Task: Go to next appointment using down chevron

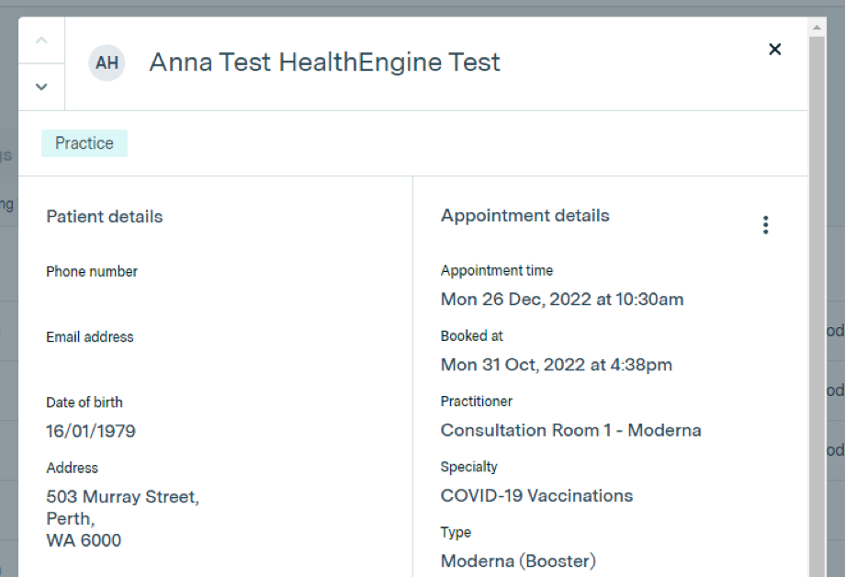Action: pyautogui.click(x=41, y=86)
